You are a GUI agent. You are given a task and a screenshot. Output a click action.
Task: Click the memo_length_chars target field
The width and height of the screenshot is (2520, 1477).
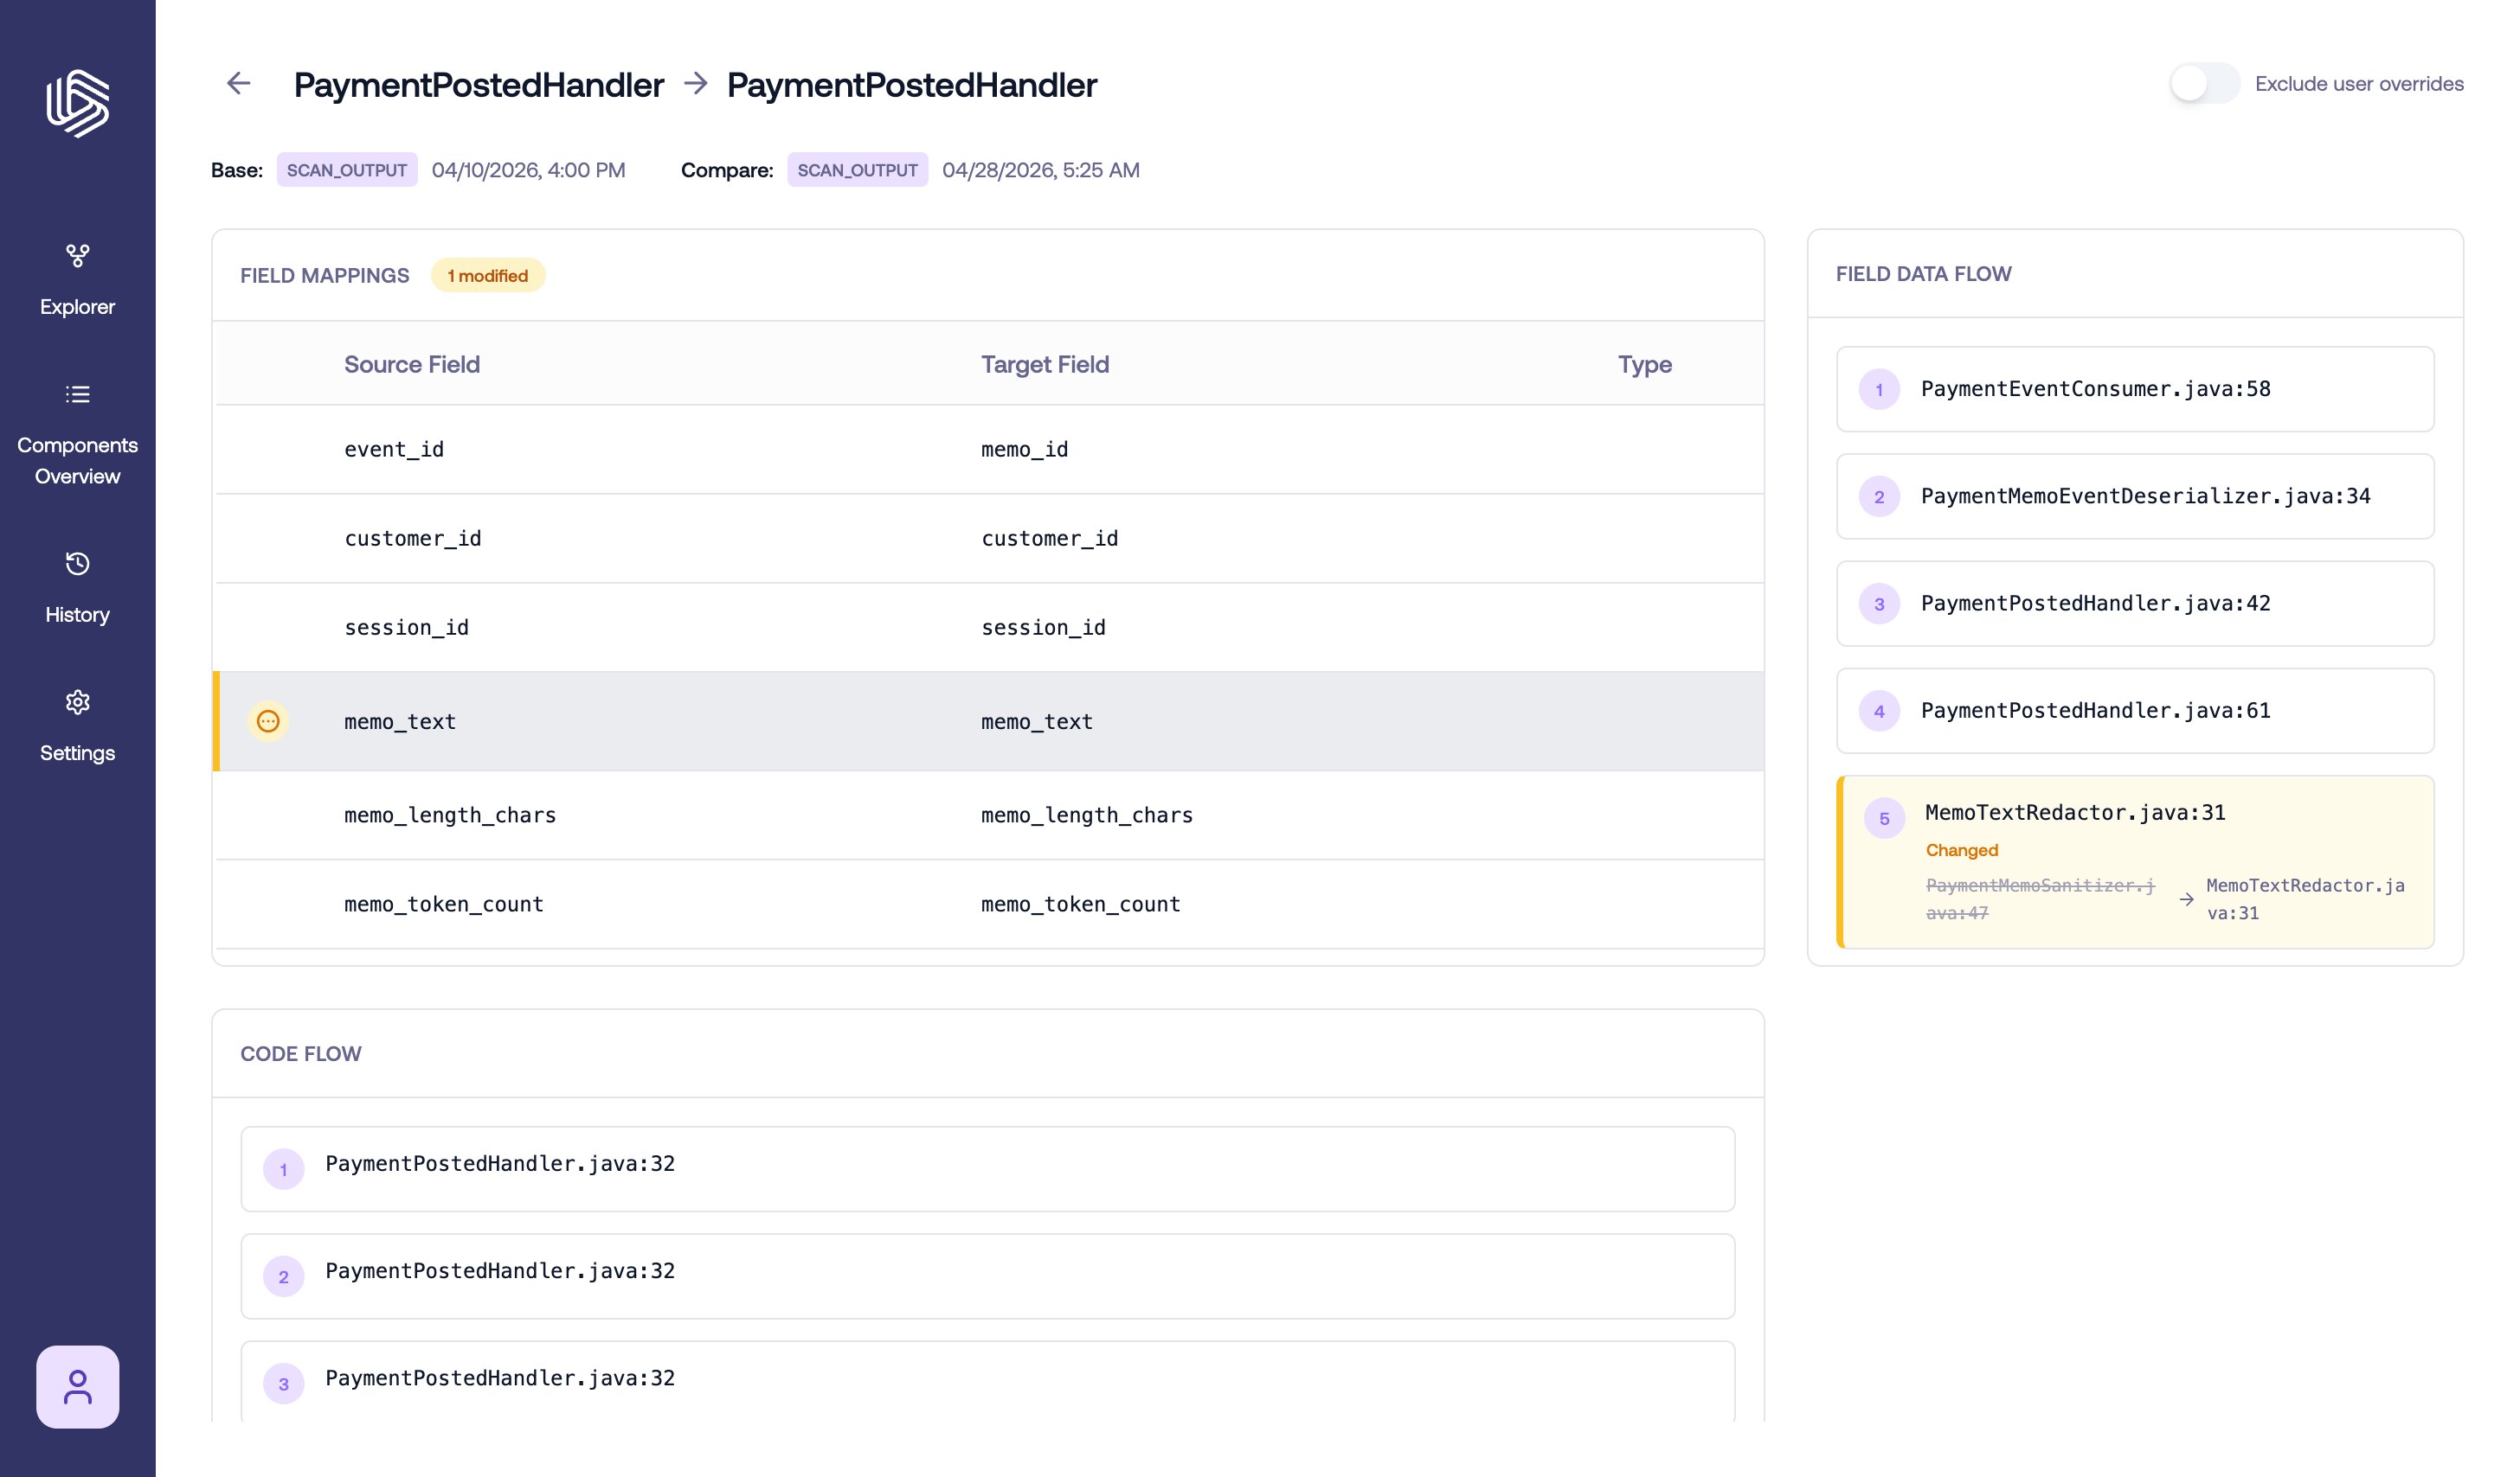tap(1087, 815)
